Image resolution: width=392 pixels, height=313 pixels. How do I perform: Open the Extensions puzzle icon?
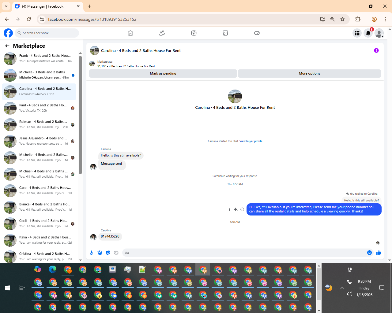coord(358,19)
